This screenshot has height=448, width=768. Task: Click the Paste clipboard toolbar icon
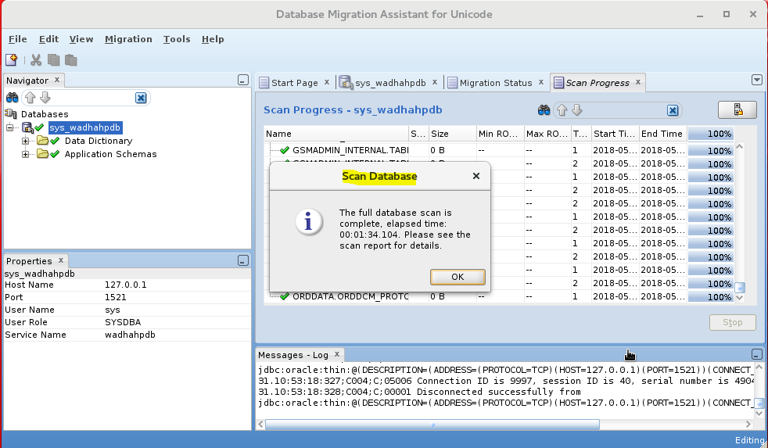[x=71, y=60]
